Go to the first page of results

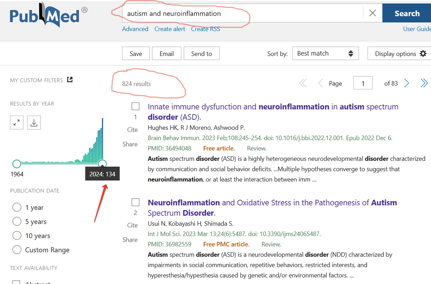click(x=303, y=83)
